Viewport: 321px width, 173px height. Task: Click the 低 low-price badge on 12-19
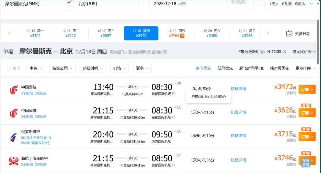(182, 36)
